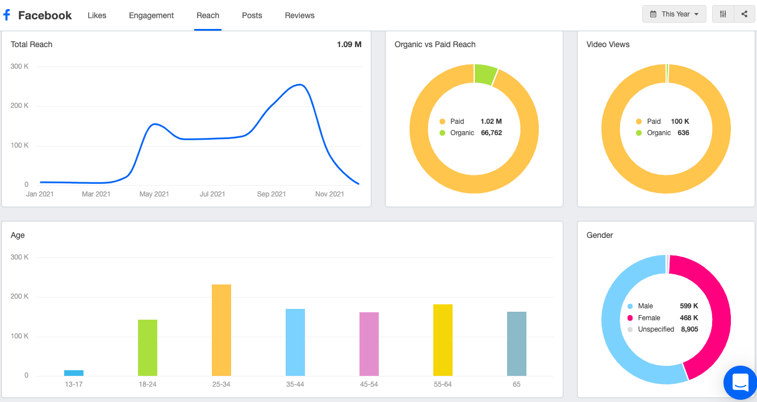Click the 35-44 light blue bar

click(295, 342)
